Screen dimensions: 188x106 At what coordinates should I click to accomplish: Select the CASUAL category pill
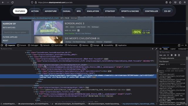click(67, 11)
